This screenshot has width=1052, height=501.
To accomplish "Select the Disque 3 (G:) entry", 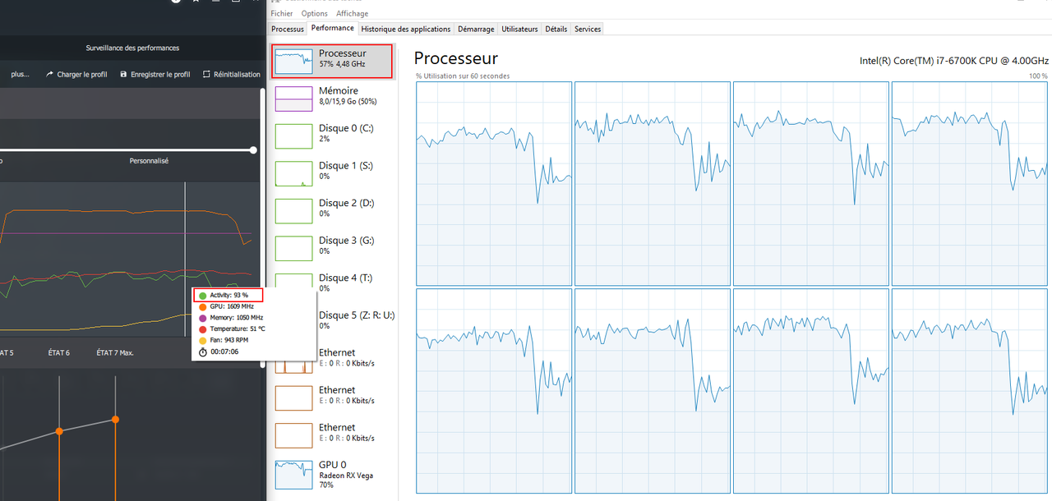I will (332, 247).
